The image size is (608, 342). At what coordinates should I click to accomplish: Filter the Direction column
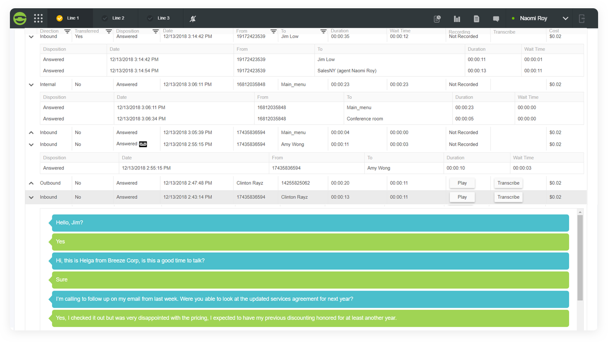[67, 31]
